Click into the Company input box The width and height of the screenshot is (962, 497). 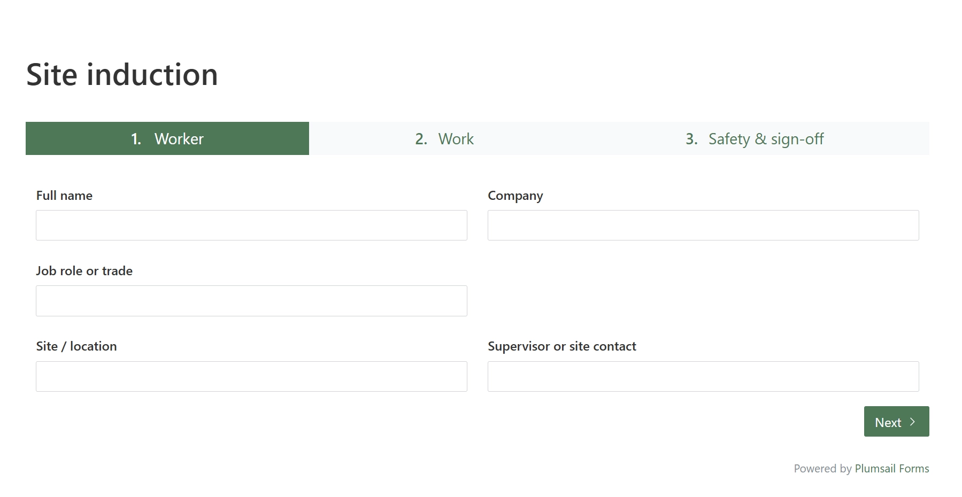click(703, 225)
